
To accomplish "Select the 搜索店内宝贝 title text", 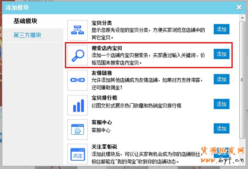I will click(x=107, y=48).
